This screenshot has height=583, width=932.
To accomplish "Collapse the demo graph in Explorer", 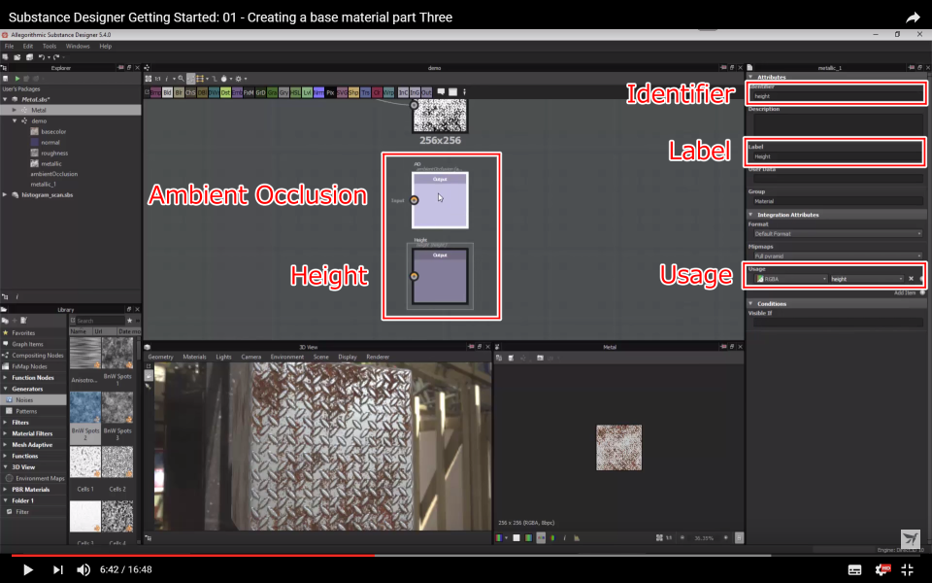I will tap(15, 120).
